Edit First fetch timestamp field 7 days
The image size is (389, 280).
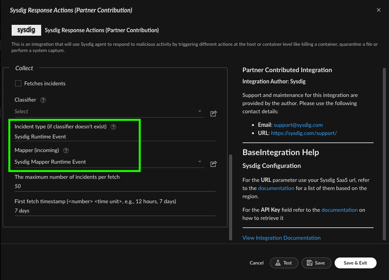click(115, 211)
